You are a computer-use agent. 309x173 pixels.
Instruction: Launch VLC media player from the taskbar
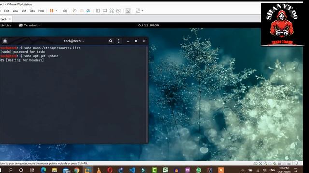(99, 170)
